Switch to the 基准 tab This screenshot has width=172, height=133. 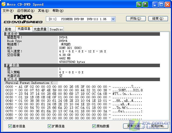pos(9,29)
